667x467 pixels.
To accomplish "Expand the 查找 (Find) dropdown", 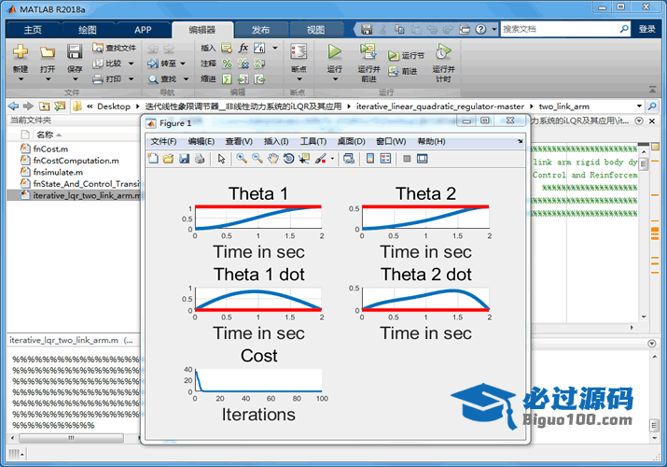I will [x=186, y=78].
